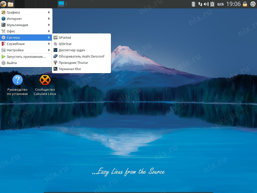The width and height of the screenshot is (257, 193).
Task: Click the clipboard manager tray icon
Action: pos(212,4)
